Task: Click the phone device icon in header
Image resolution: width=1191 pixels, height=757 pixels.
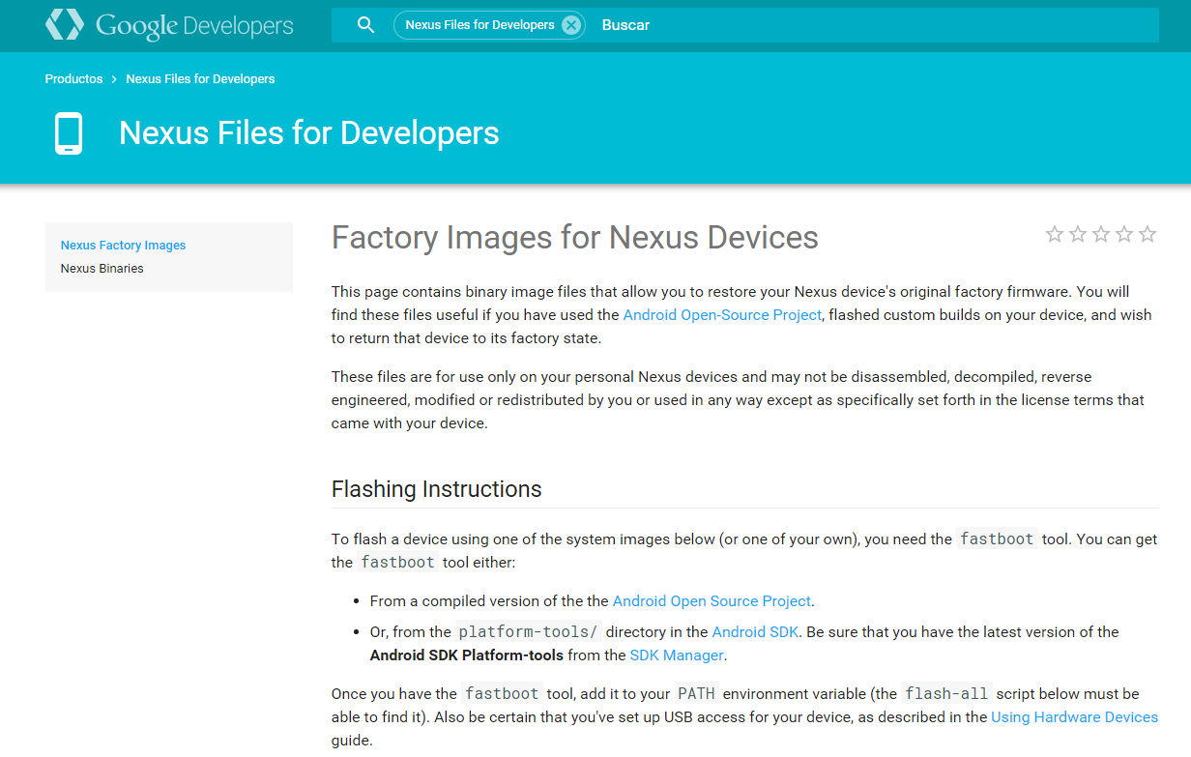Action: click(69, 133)
